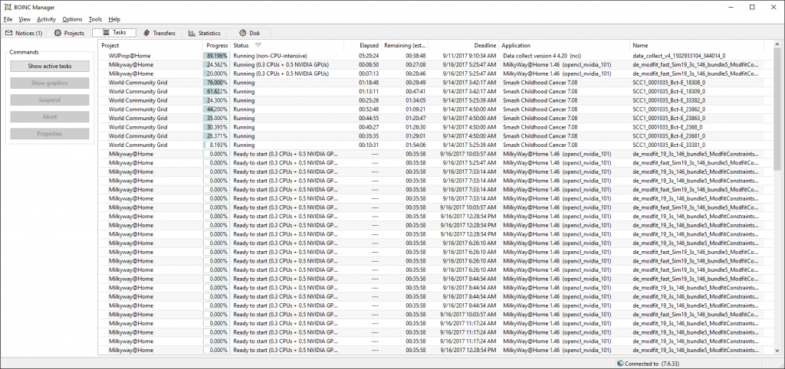Click the Statistics bar chart icon
The height and width of the screenshot is (369, 785).
[191, 33]
